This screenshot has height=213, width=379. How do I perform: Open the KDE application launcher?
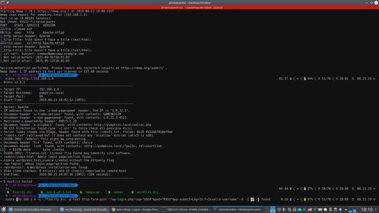point(4,209)
